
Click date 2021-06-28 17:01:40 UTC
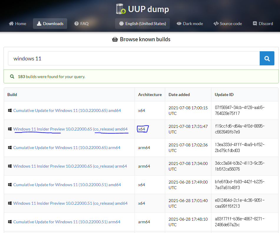[188, 204]
